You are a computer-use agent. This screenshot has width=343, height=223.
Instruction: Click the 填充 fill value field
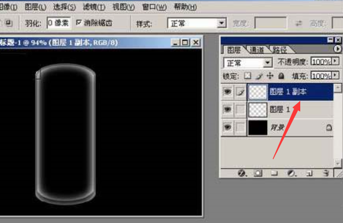321,76
